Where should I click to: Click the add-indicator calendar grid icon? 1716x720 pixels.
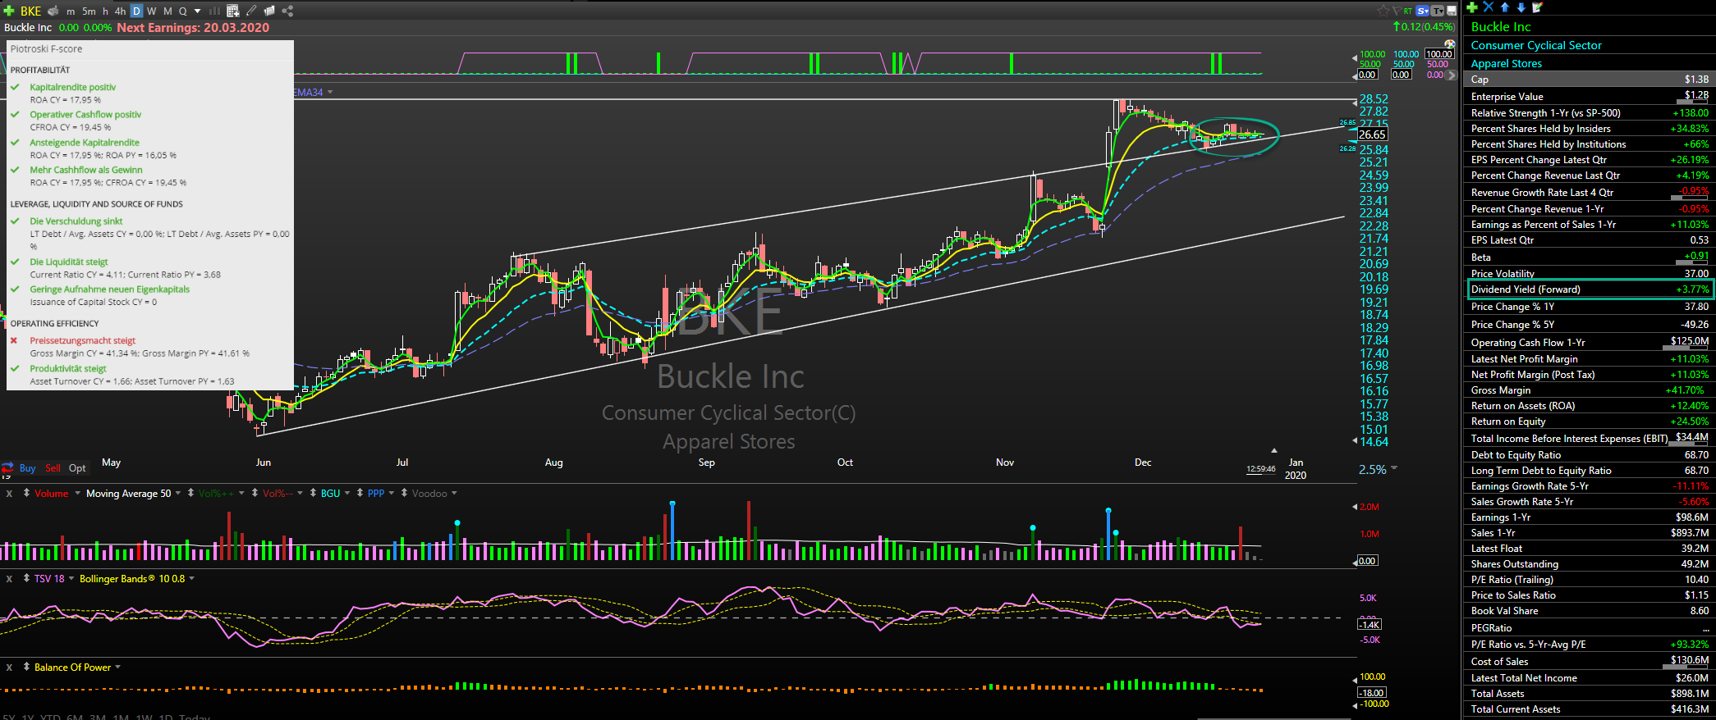[233, 11]
